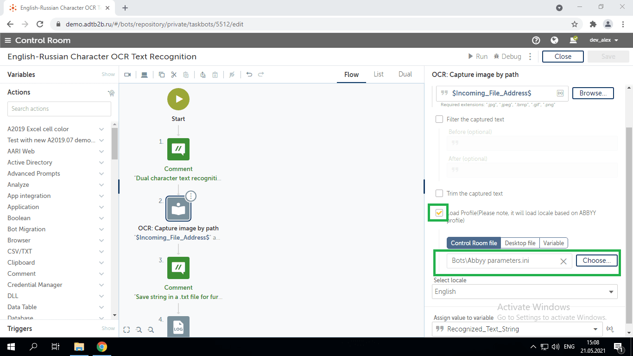The width and height of the screenshot is (633, 356).
Task: Open a new browser tab
Action: click(125, 8)
